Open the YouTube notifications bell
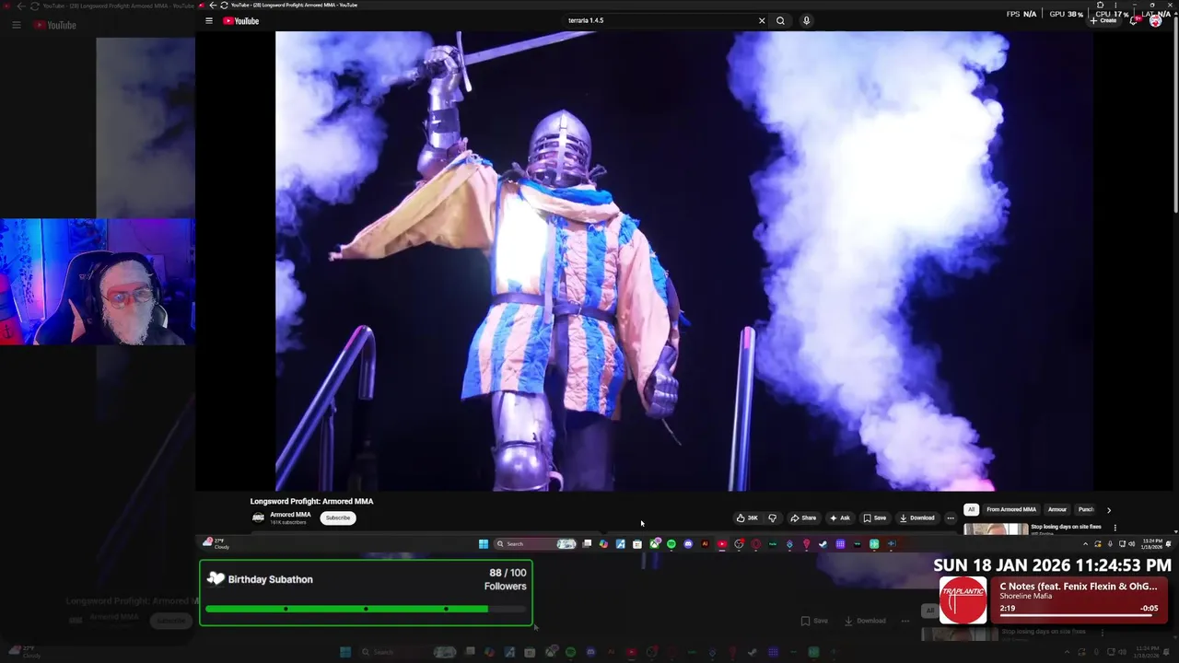The image size is (1179, 663). [1134, 20]
